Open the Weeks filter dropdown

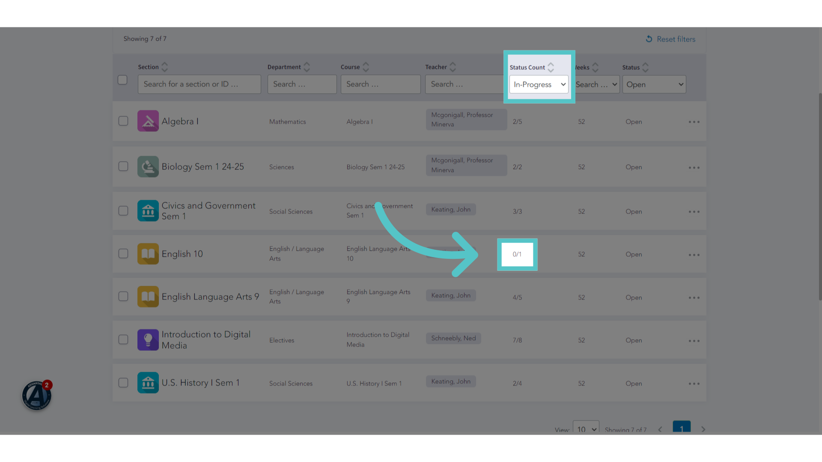597,84
